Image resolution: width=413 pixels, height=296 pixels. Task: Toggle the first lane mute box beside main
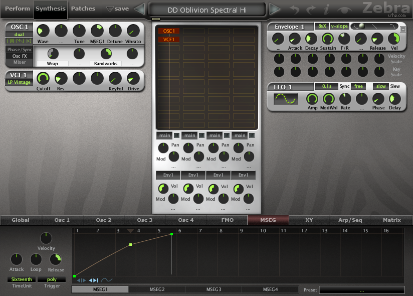pyautogui.click(x=176, y=135)
